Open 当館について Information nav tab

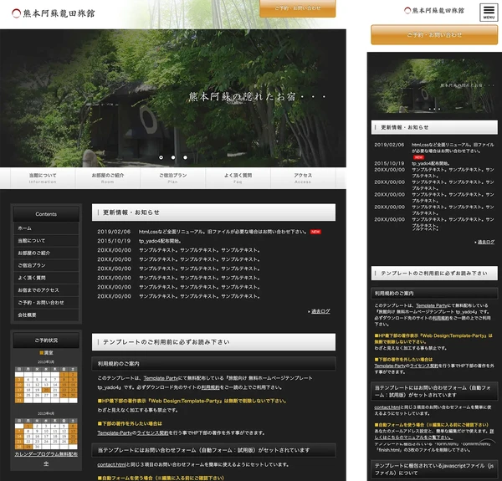pyautogui.click(x=43, y=177)
